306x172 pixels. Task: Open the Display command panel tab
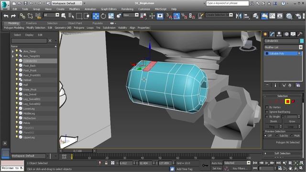[x=293, y=34]
